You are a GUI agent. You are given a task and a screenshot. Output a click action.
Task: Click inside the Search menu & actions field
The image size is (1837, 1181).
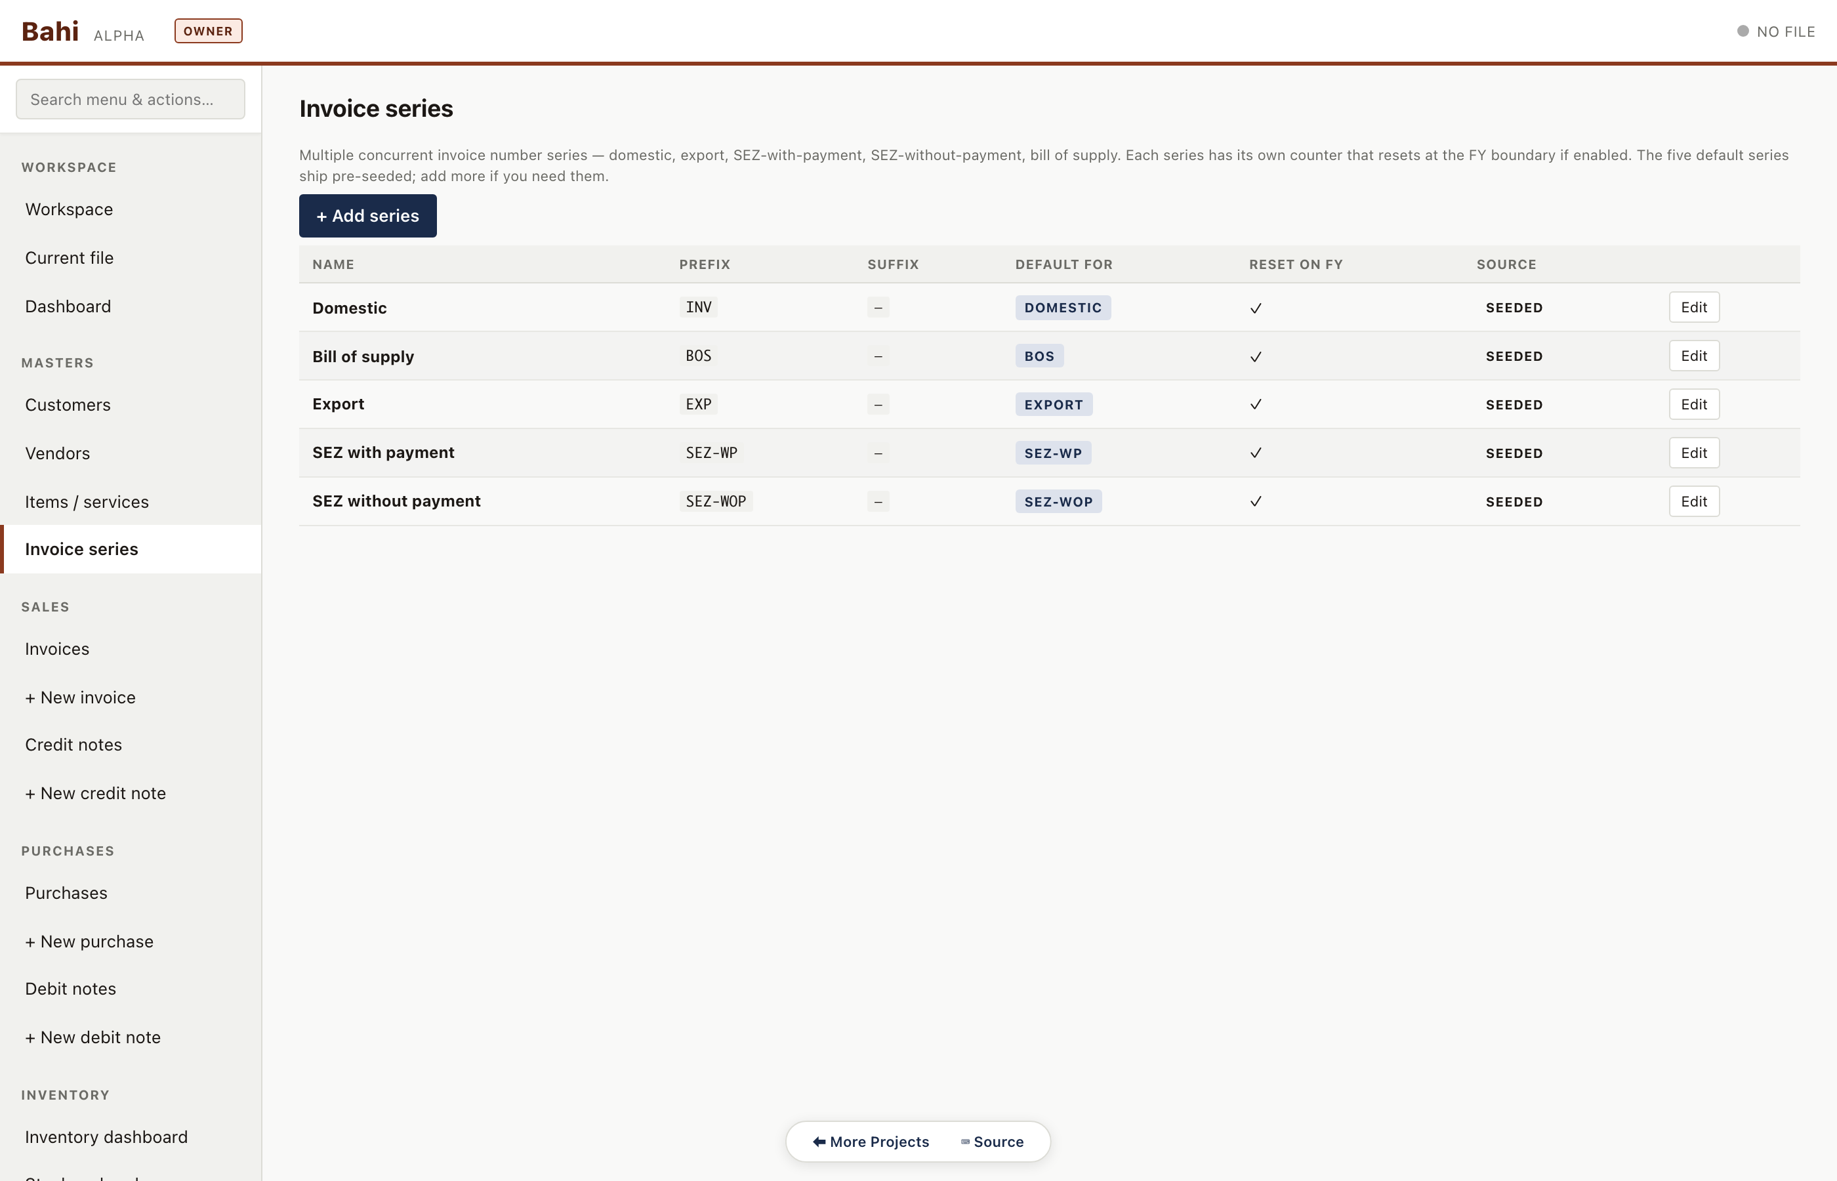coord(129,99)
